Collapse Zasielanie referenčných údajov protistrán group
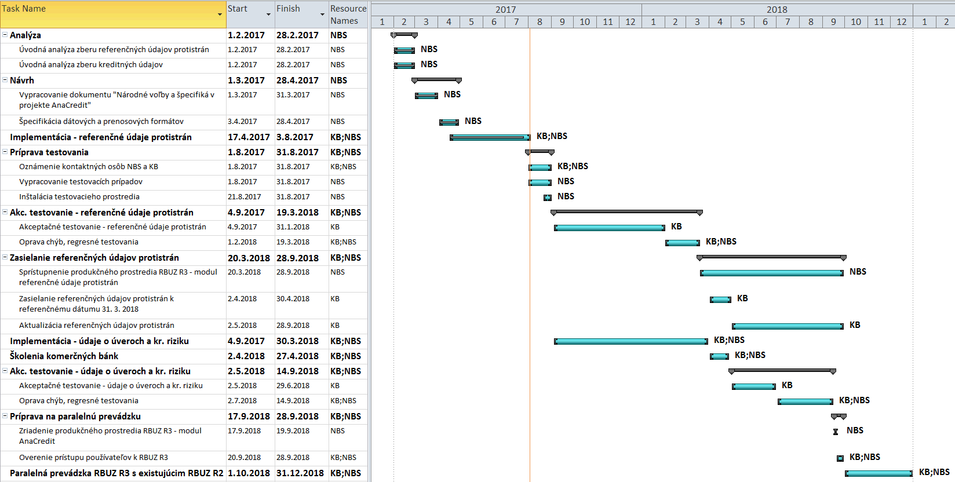The width and height of the screenshot is (955, 482). pos(5,257)
